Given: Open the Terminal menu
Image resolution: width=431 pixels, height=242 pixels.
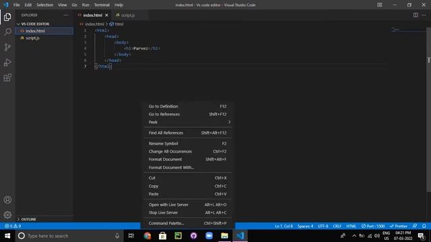Looking at the screenshot, I should click(x=102, y=5).
